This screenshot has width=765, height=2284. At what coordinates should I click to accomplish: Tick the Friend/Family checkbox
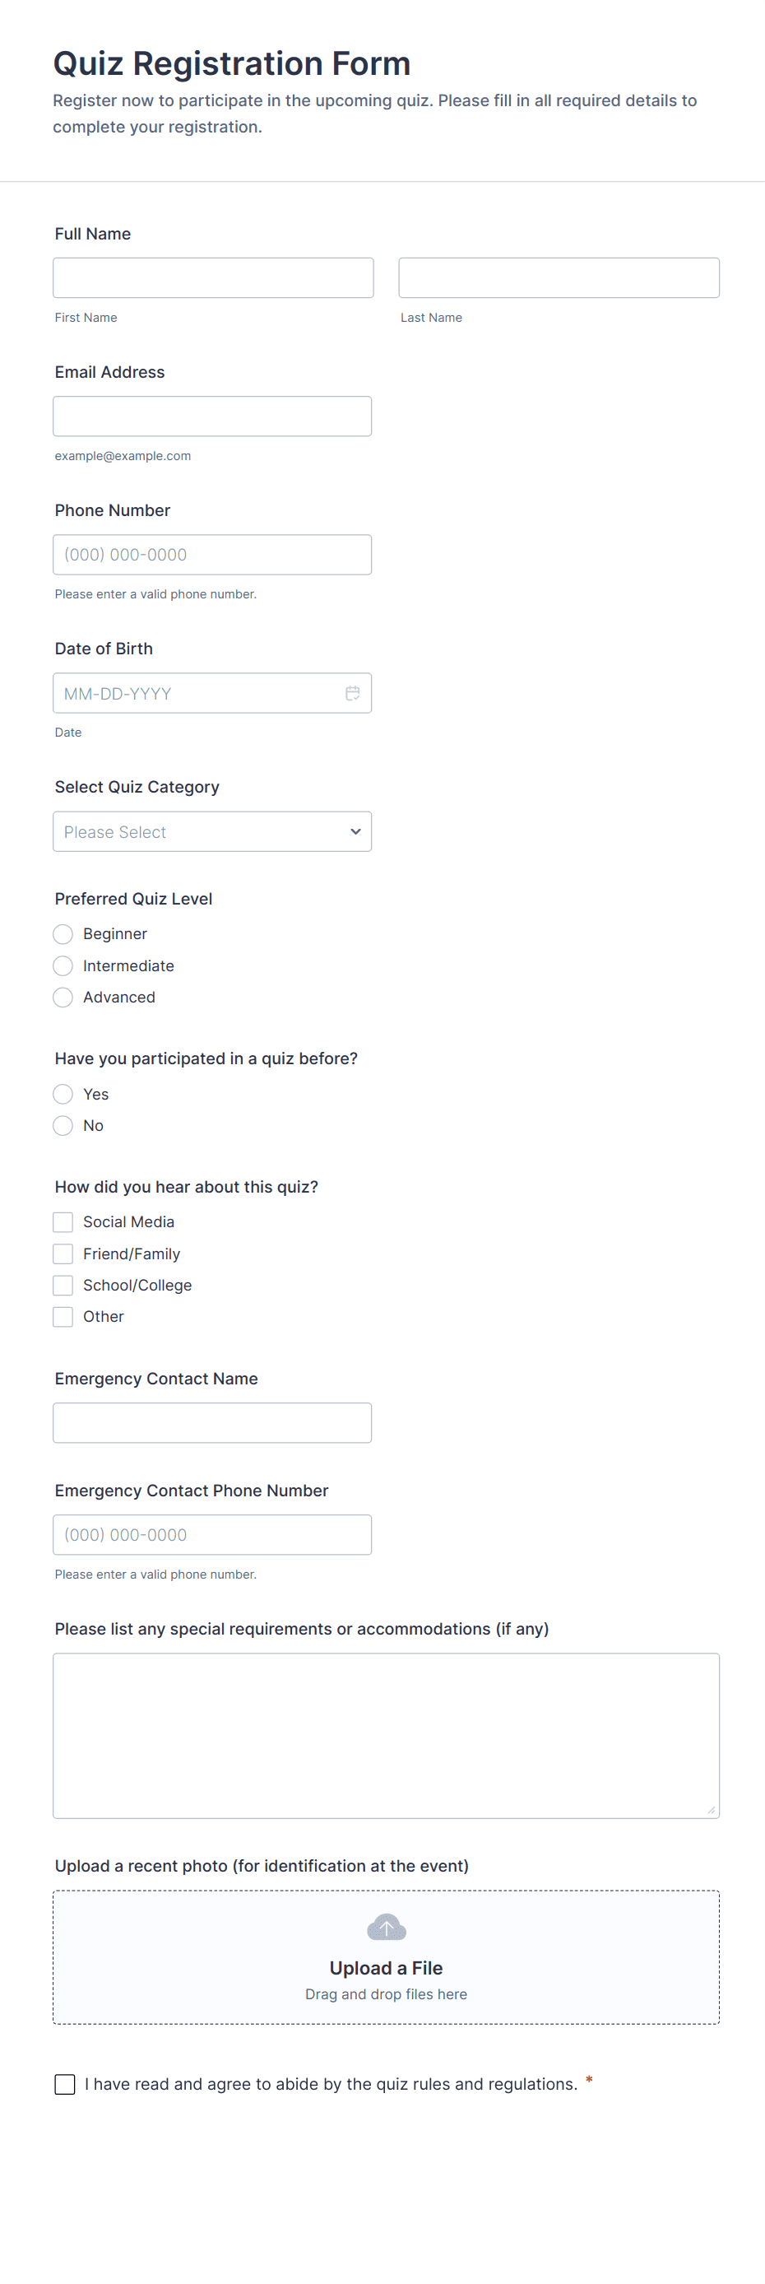[x=63, y=1254]
